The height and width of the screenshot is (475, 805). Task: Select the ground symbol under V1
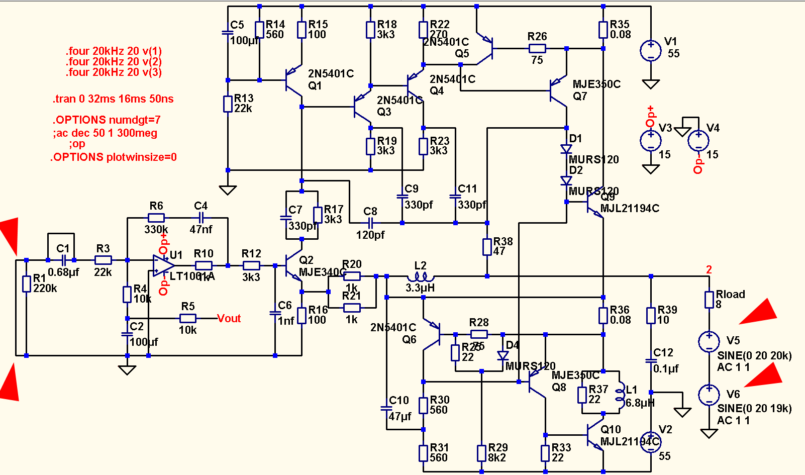[651, 84]
